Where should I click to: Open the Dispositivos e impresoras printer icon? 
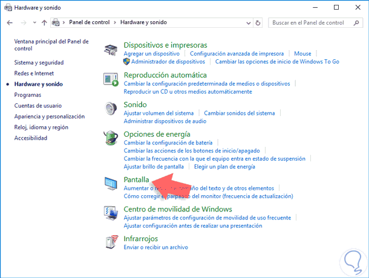(x=111, y=50)
